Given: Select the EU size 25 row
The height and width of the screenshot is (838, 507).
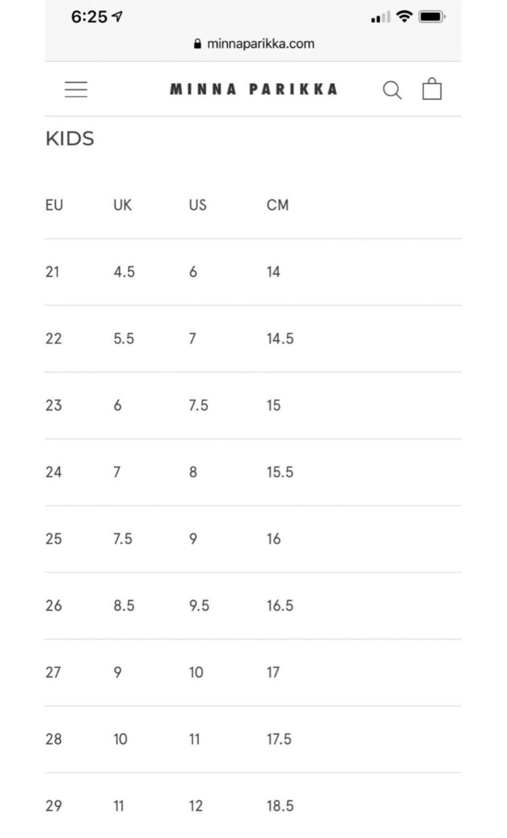Looking at the screenshot, I should pos(253,539).
